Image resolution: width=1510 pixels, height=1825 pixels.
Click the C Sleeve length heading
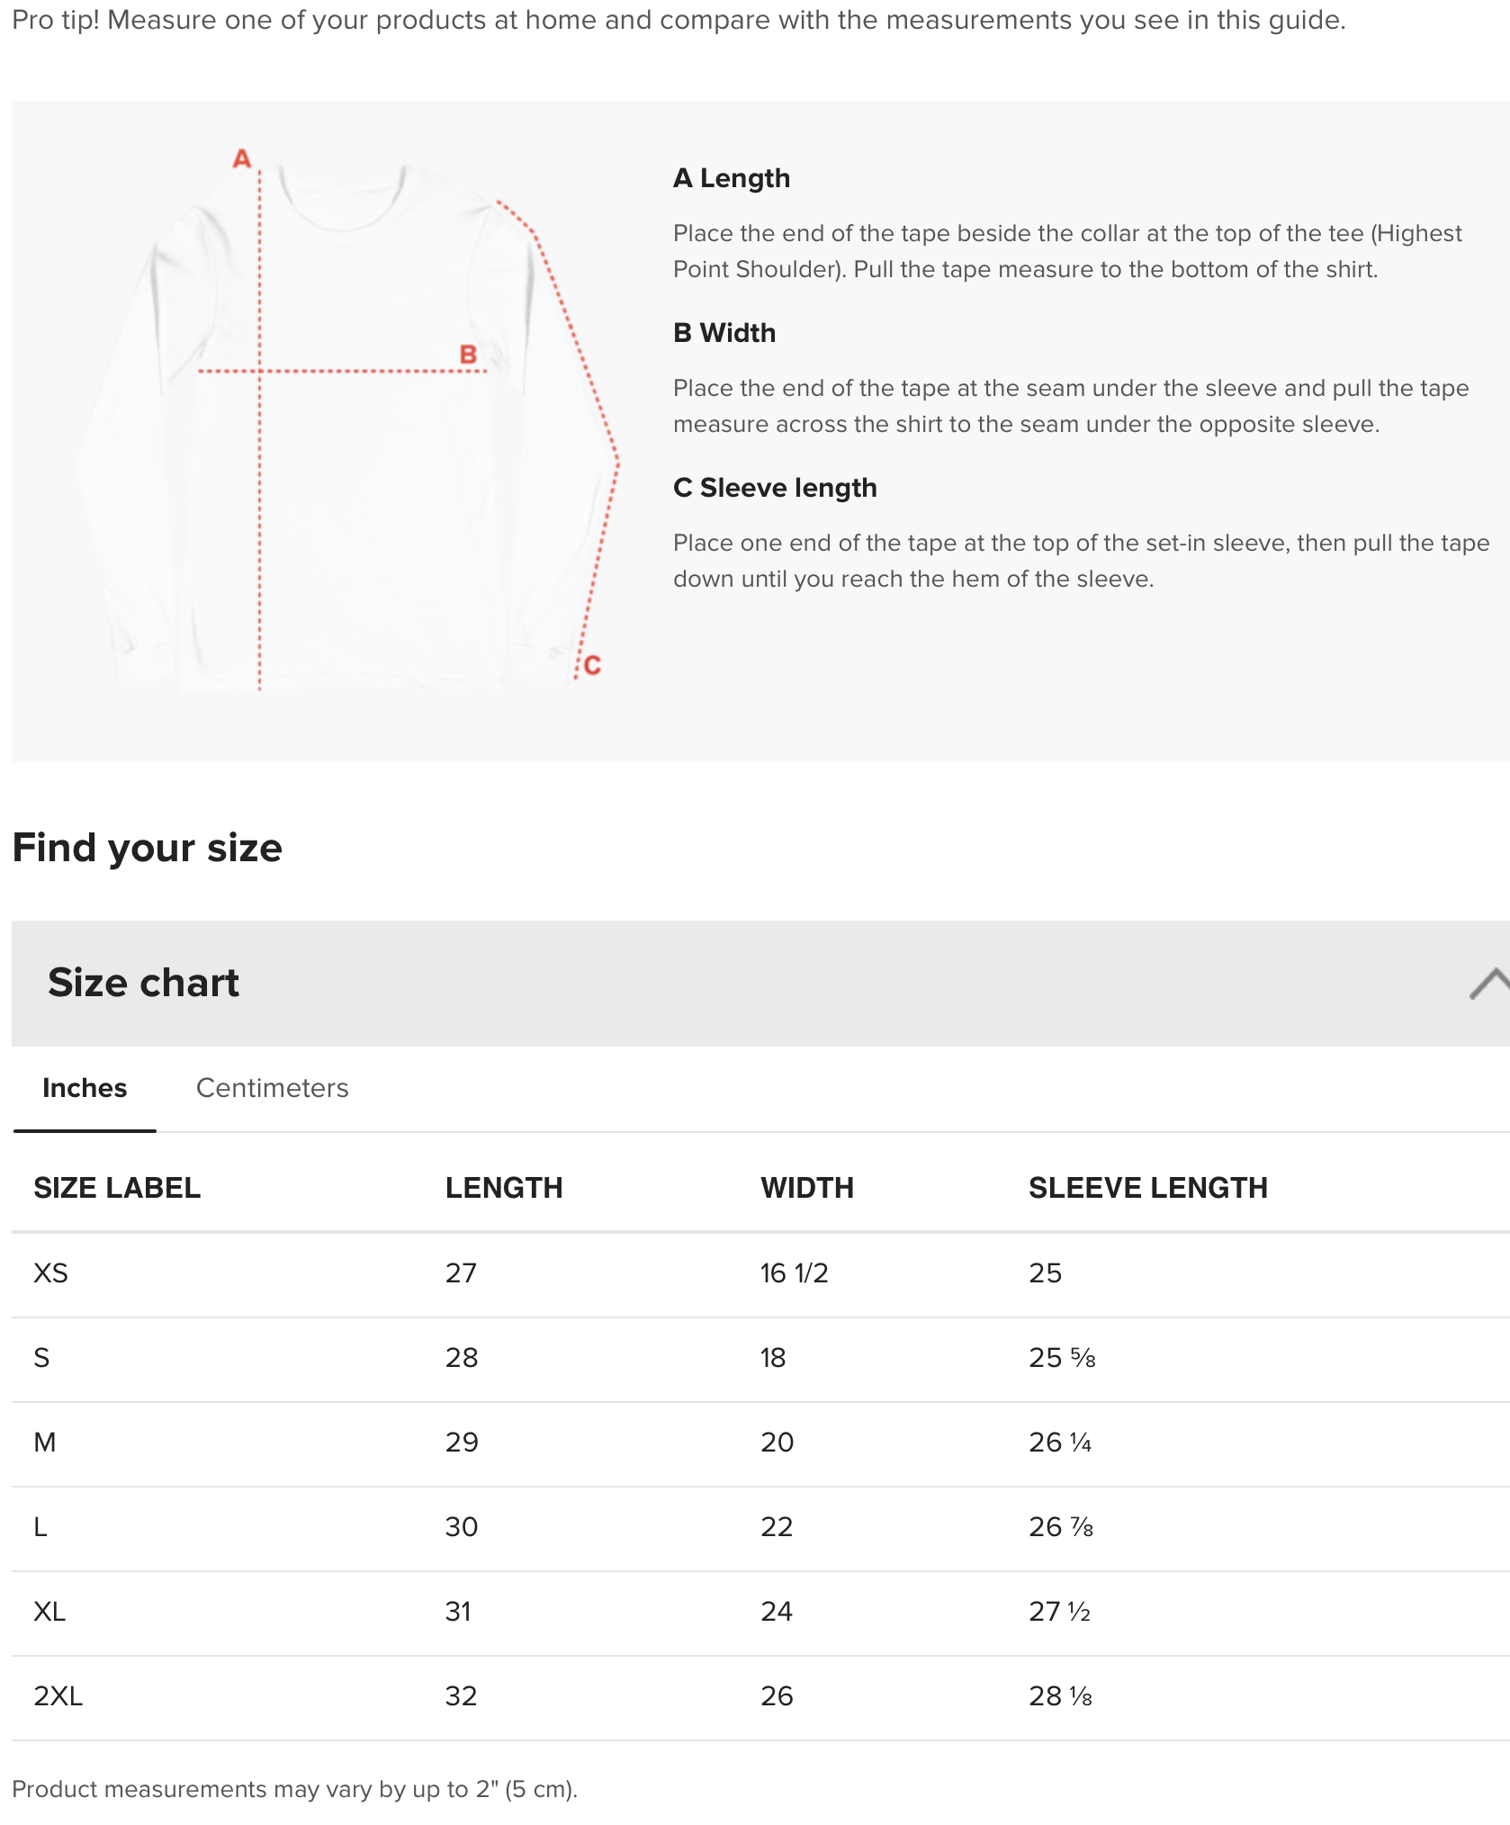pyautogui.click(x=775, y=488)
